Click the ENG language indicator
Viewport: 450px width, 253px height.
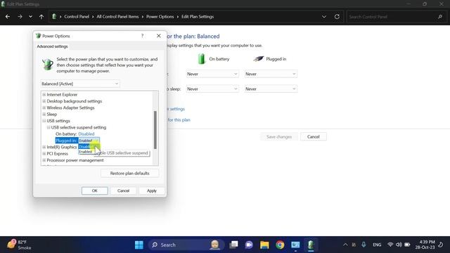377,245
